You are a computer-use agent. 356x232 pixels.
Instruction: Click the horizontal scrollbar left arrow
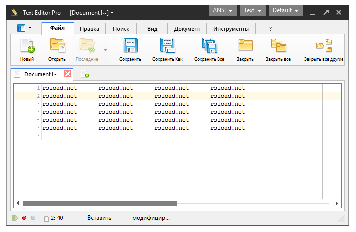point(18,203)
